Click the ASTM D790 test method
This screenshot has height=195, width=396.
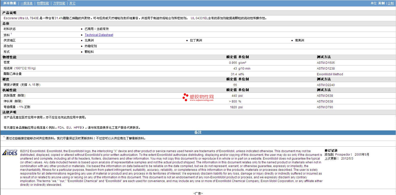[x=325, y=107]
